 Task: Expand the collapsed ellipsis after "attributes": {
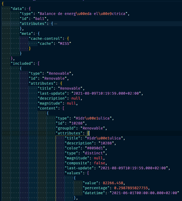coord(56,24)
